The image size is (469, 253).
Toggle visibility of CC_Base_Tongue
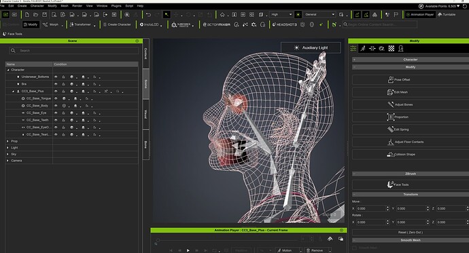[56, 98]
